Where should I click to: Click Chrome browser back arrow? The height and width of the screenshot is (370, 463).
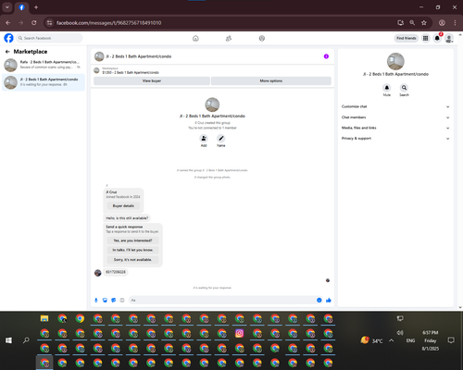pos(8,22)
